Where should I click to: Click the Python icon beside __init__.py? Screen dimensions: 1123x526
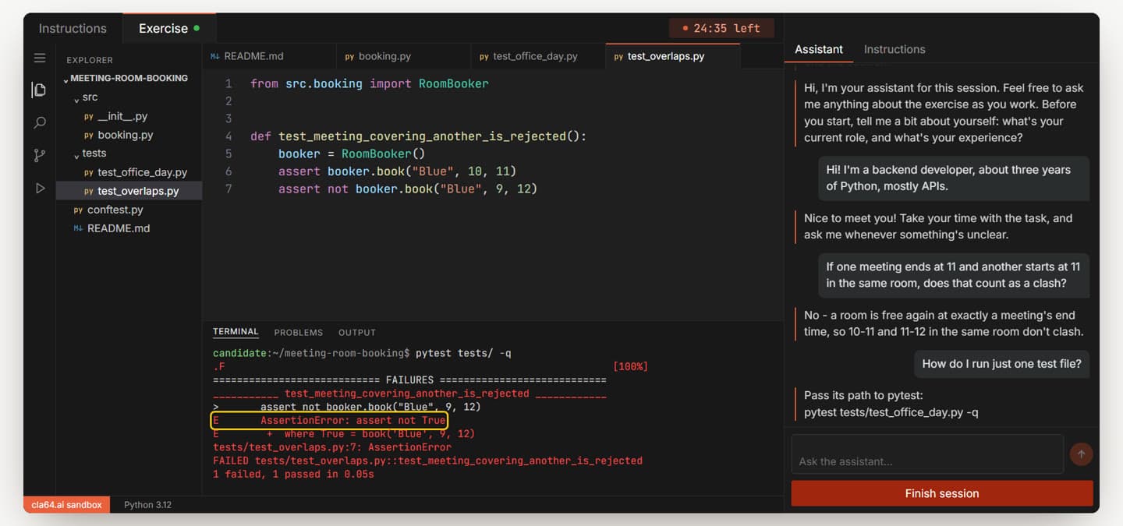coord(89,116)
